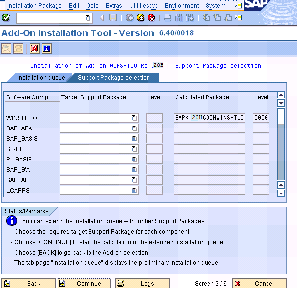297x289 pixels.
Task: Click the SAP_ABA component label
Action: (x=19, y=128)
